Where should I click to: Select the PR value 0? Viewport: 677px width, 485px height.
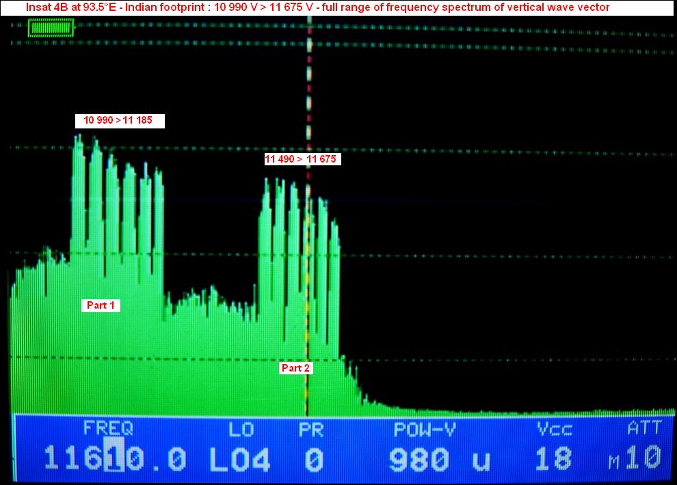click(313, 459)
